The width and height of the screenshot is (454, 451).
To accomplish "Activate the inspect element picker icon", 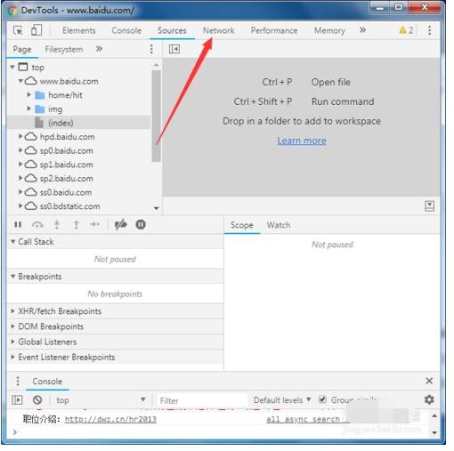I will tap(18, 30).
